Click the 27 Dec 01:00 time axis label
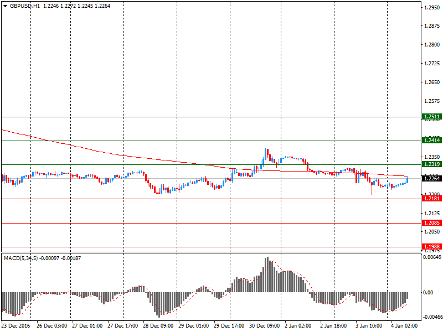 87,326
